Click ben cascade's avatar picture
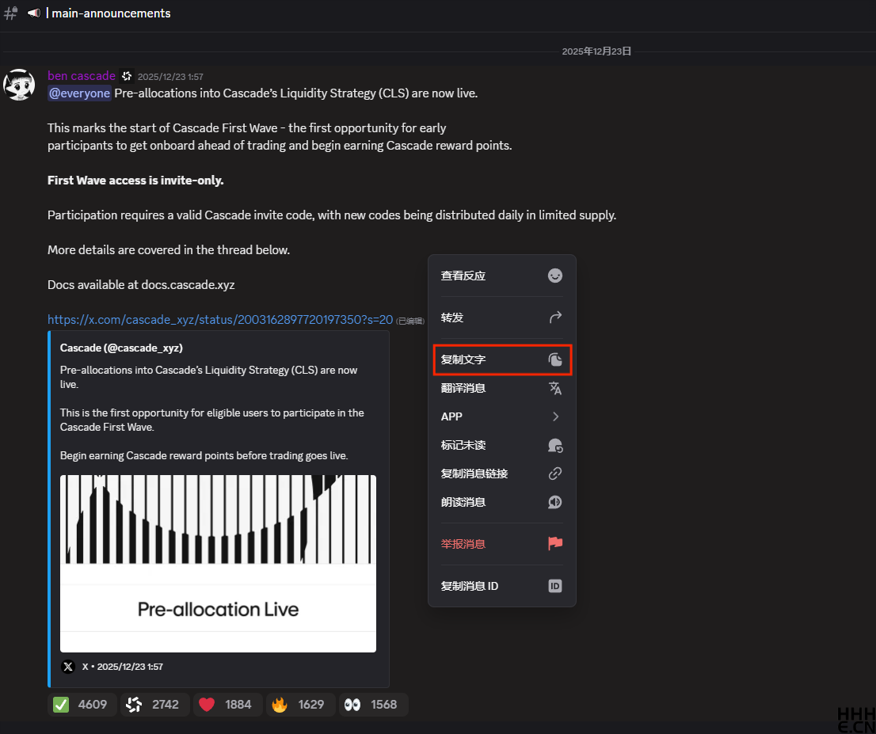The height and width of the screenshot is (734, 876). 19,84
